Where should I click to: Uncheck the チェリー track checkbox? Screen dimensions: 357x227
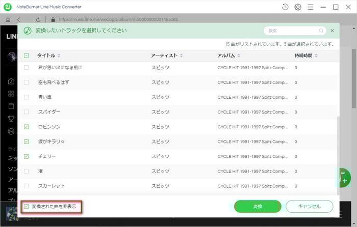coord(26,156)
